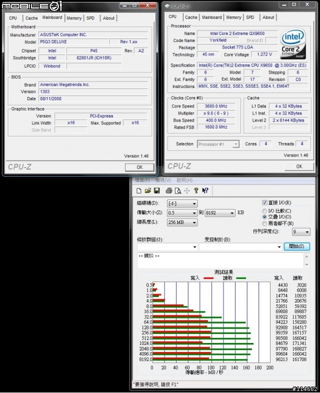Open the 受控制於(B) dropdown

(240, 247)
